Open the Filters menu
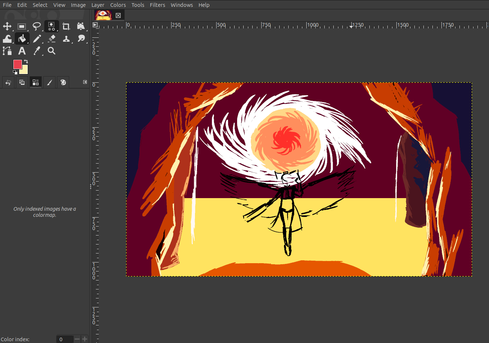Image resolution: width=489 pixels, height=343 pixels. [x=157, y=5]
